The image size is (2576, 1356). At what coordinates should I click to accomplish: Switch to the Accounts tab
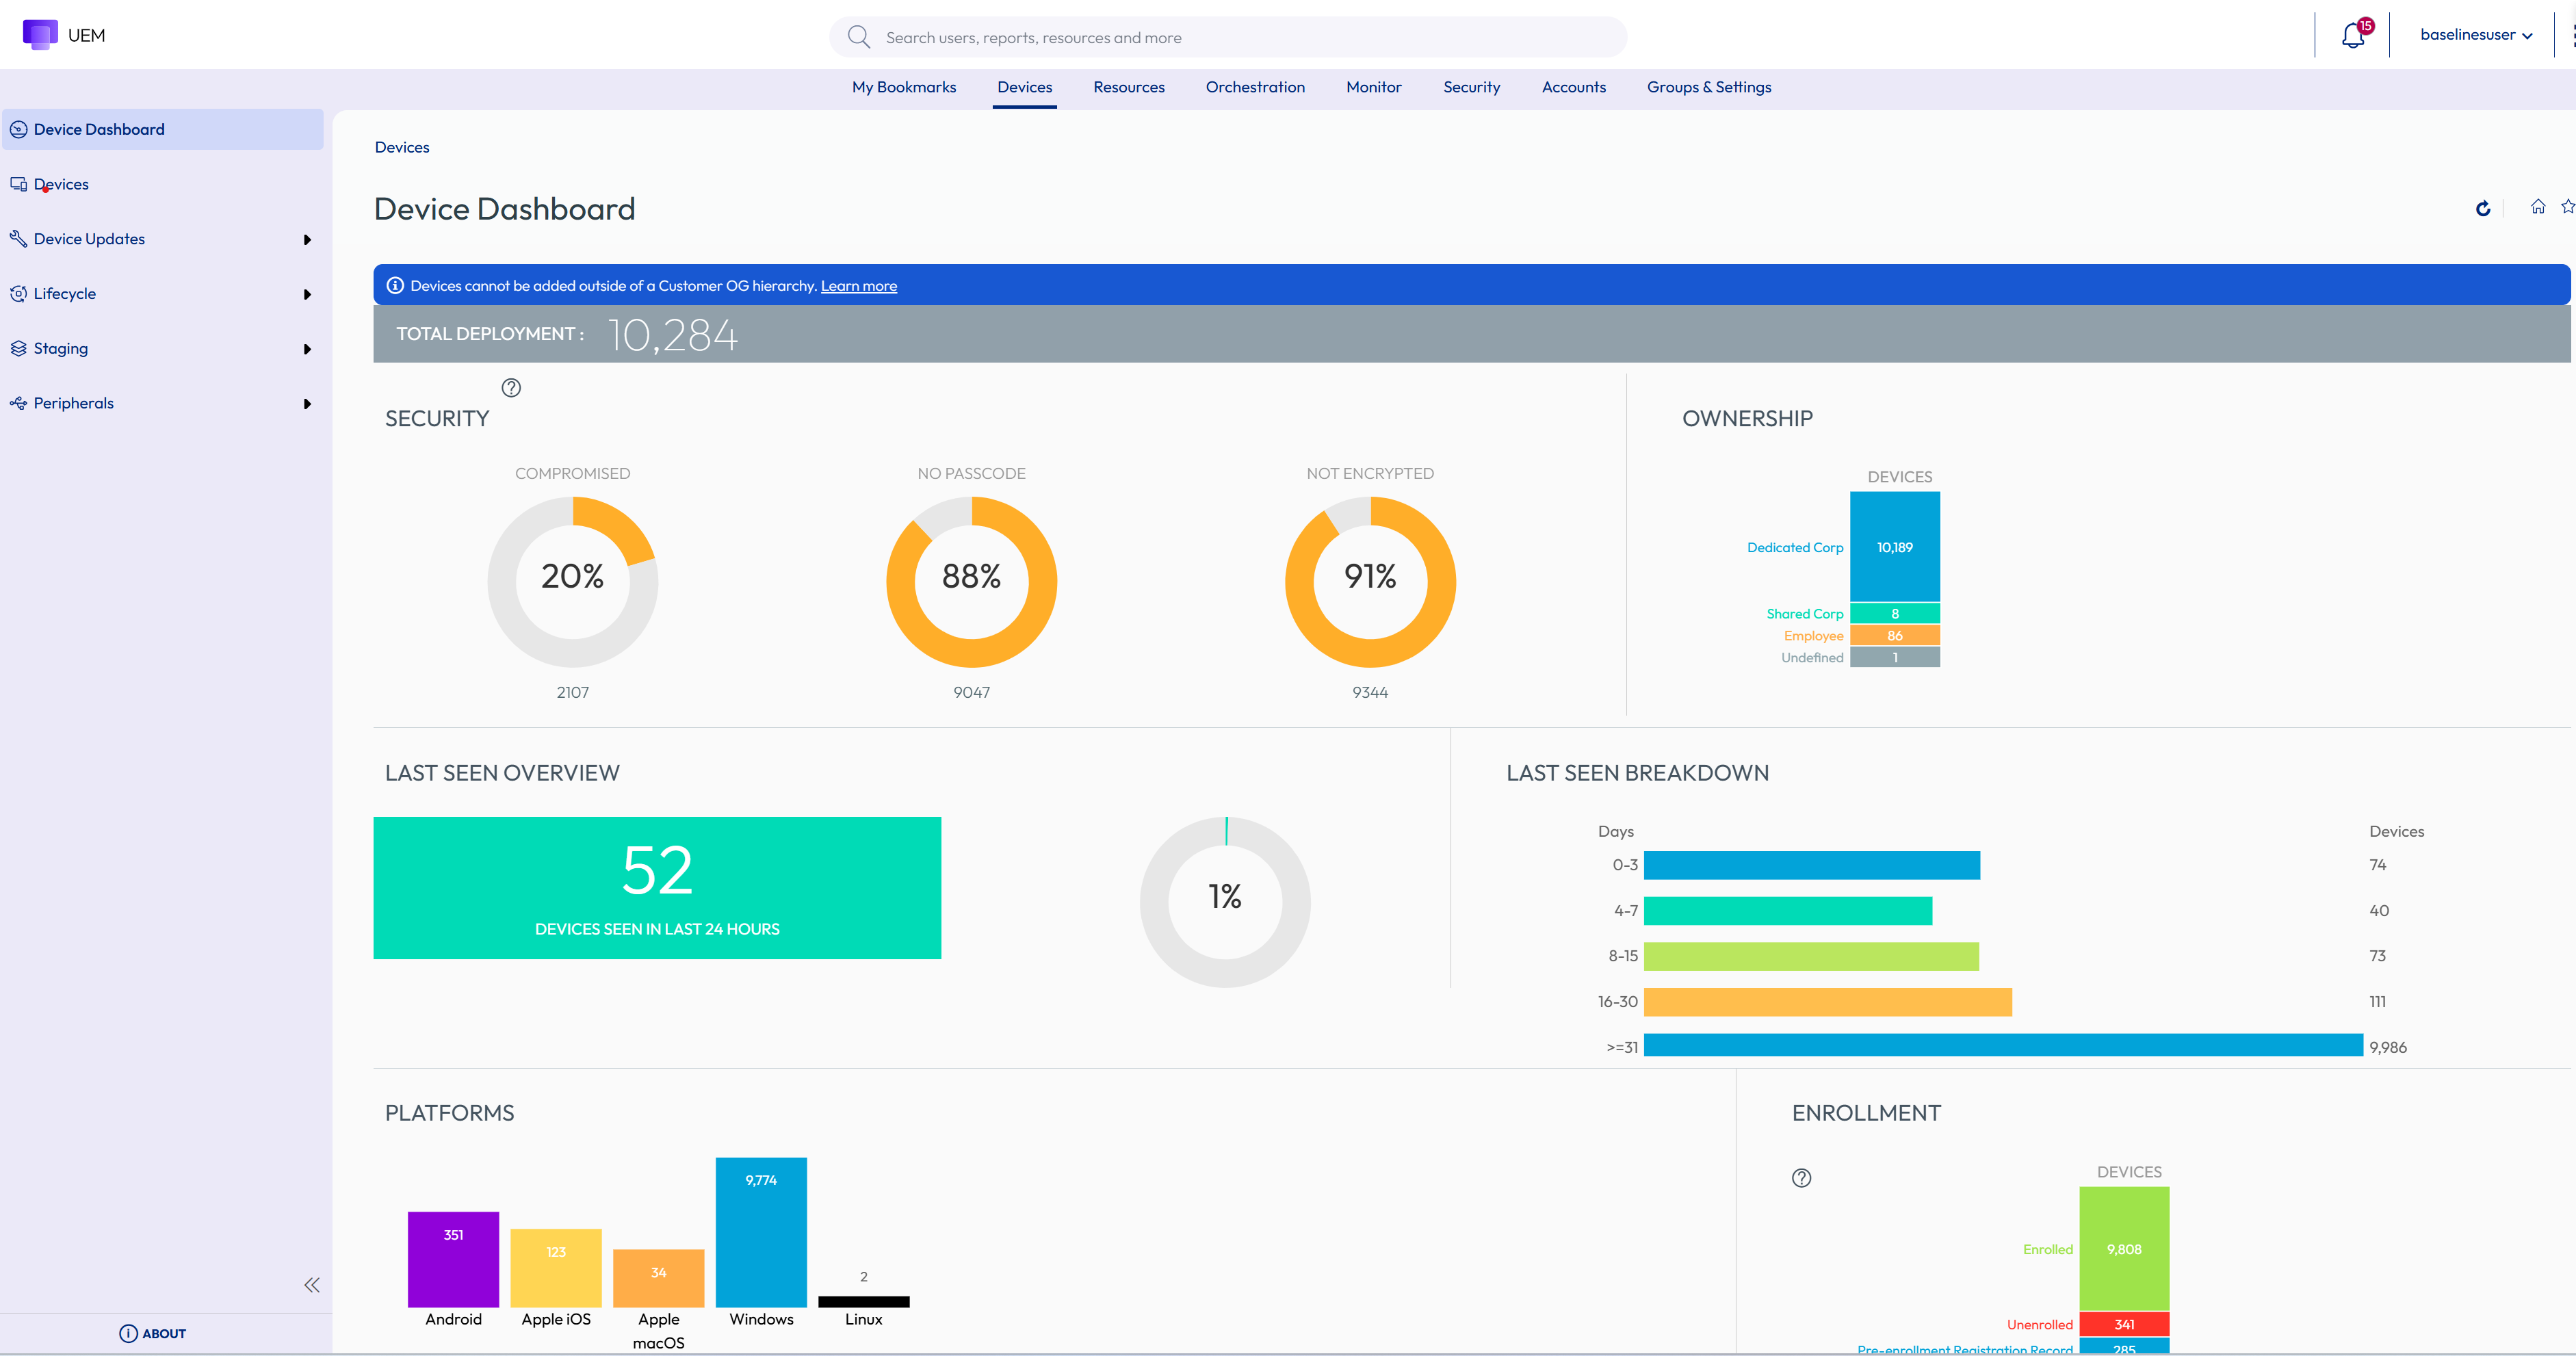coord(1573,87)
